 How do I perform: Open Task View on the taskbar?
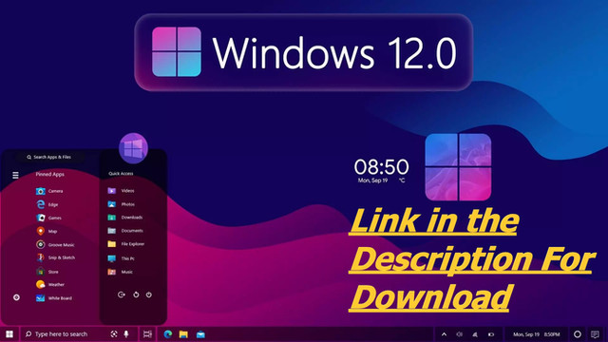click(x=147, y=334)
